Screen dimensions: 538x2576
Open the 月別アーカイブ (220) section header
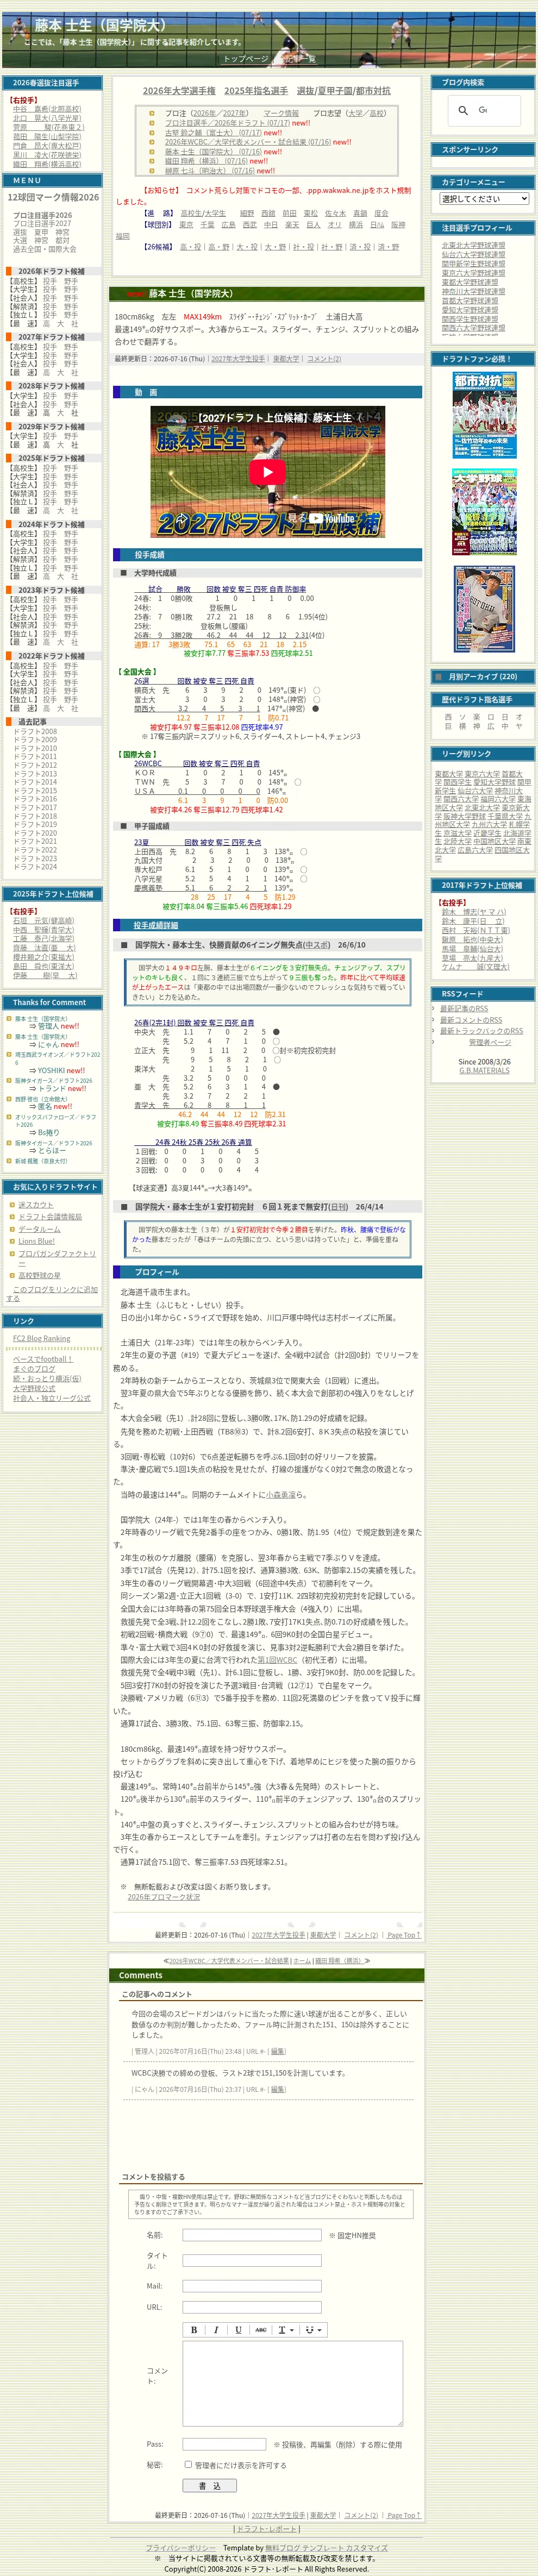[x=482, y=676]
